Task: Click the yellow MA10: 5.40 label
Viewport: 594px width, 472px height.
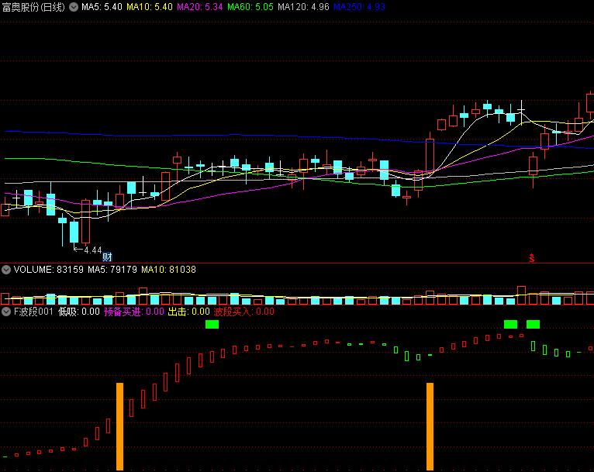Action: [x=150, y=7]
